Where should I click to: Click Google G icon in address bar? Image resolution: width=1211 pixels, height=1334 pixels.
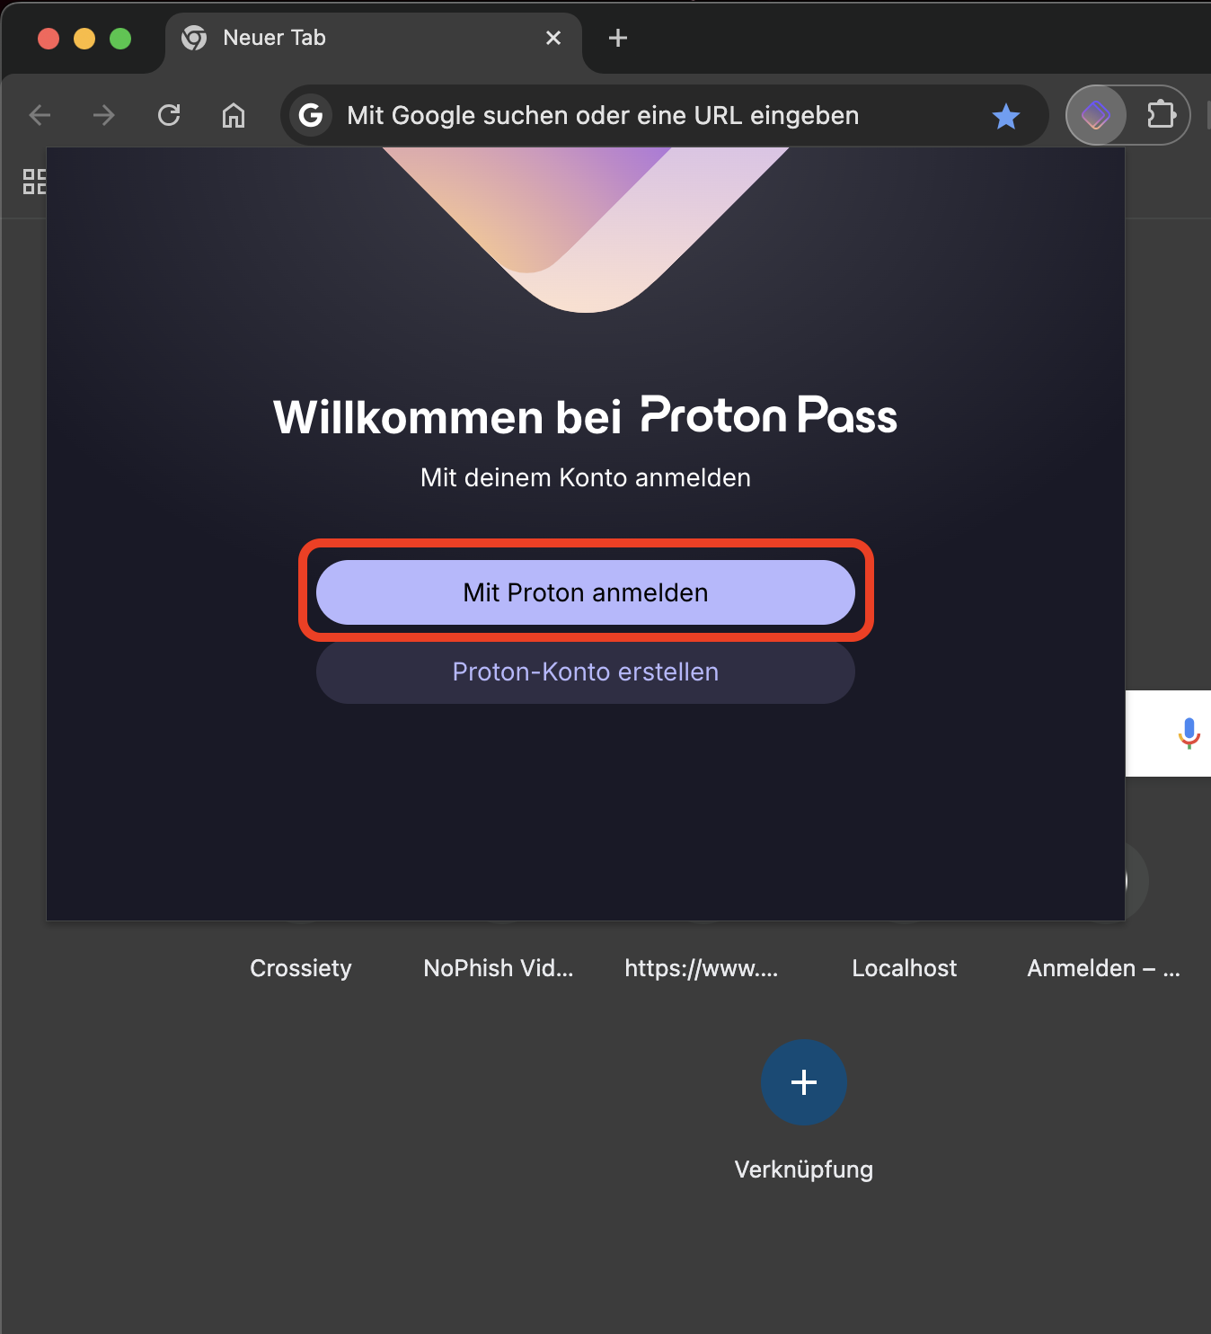[311, 115]
